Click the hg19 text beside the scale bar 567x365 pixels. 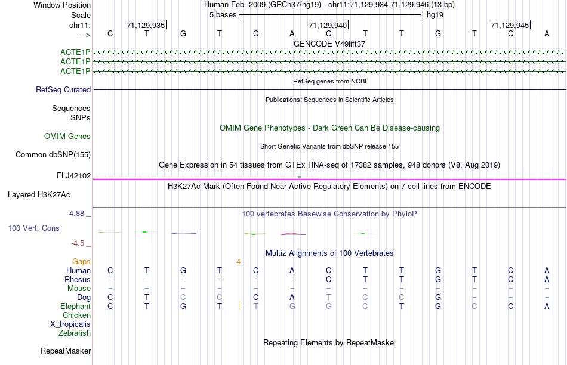(435, 15)
